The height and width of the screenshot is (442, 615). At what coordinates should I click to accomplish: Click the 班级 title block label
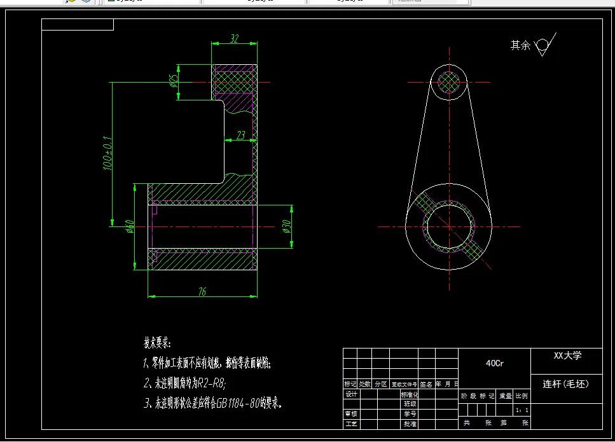click(410, 404)
